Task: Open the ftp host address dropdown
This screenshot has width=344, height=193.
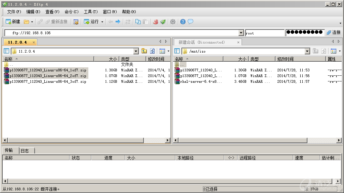Action: (x=241, y=33)
